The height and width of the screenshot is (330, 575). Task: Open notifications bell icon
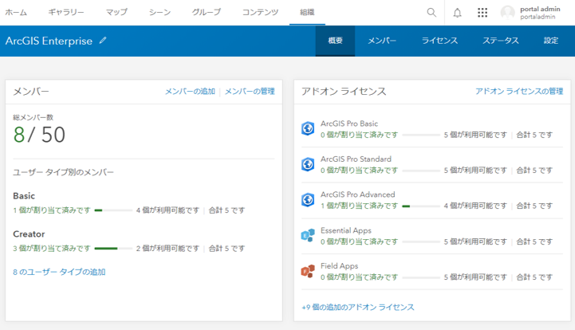coord(457,13)
